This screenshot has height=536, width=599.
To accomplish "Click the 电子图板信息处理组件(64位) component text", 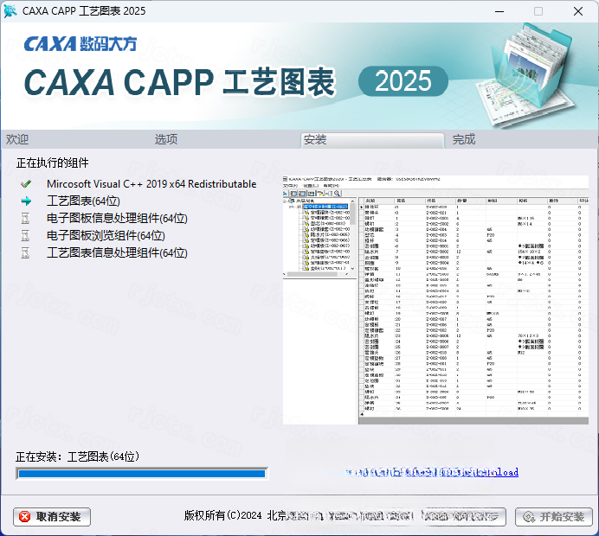I will click(x=117, y=218).
